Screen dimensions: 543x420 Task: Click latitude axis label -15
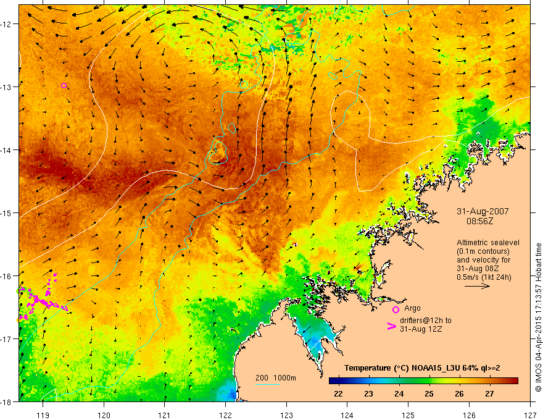click(x=7, y=212)
